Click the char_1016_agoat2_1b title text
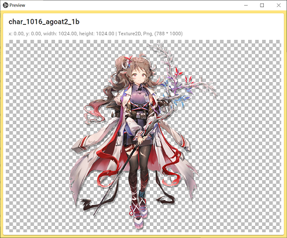 (x=44, y=22)
